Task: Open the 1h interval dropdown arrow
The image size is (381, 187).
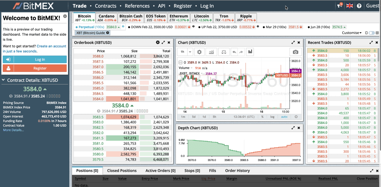Action: pos(190,52)
